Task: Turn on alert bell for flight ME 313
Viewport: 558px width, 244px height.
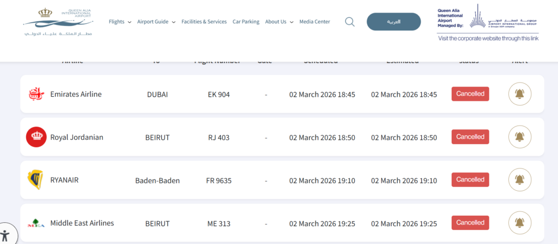Action: (519, 223)
